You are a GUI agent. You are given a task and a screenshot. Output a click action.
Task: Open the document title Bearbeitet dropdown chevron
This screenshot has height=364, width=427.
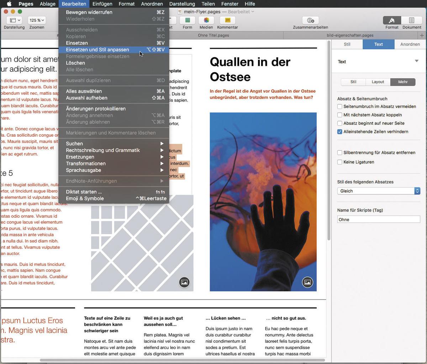point(253,12)
